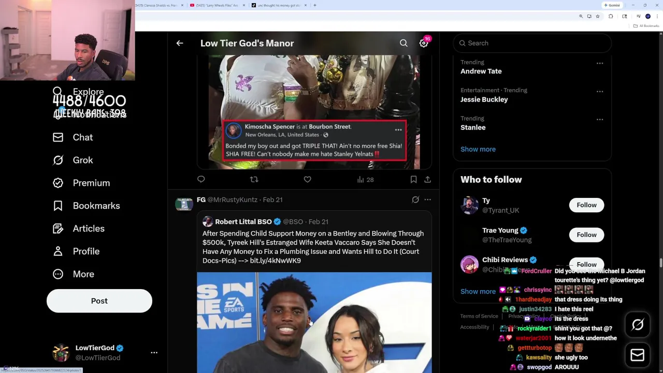Select the Profile person icon in the sidebar
This screenshot has height=373, width=663.
click(58, 251)
